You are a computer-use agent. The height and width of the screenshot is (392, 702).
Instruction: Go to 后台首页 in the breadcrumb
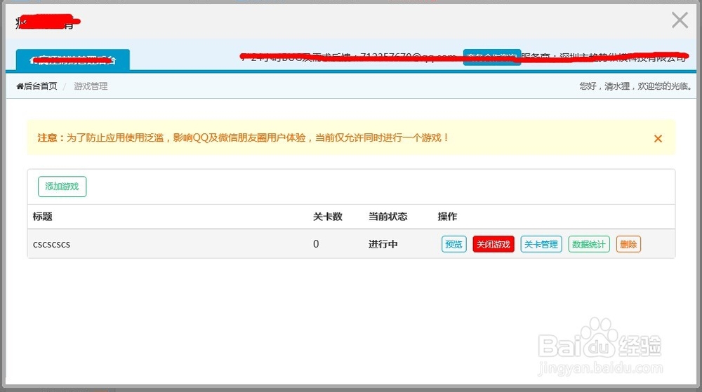tap(40, 86)
